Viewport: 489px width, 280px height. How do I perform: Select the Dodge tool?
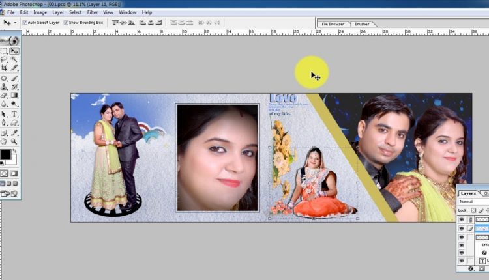click(14, 104)
